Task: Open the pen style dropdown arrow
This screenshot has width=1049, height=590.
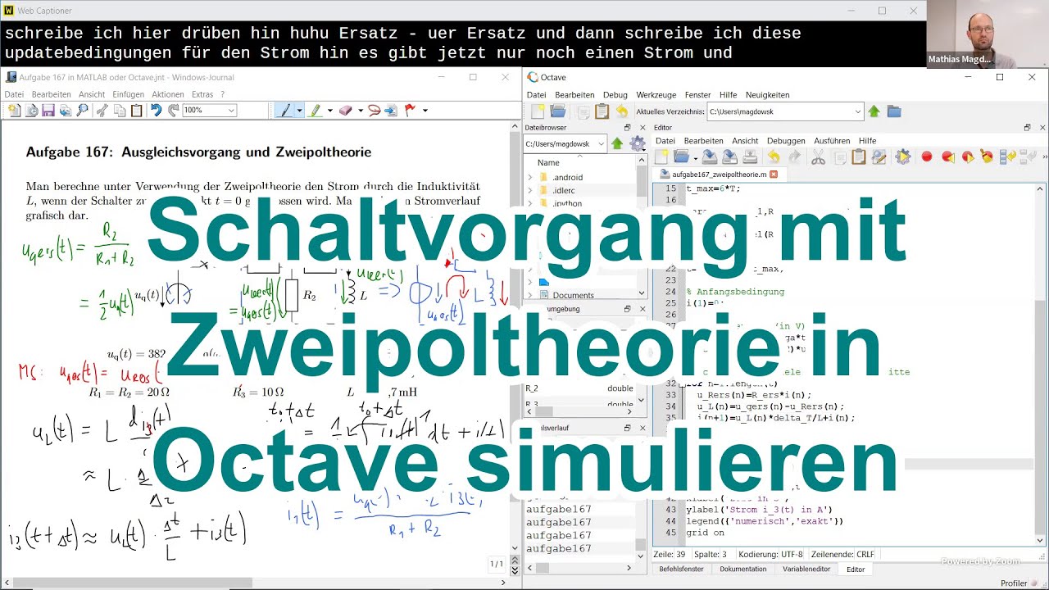Action: click(x=299, y=111)
